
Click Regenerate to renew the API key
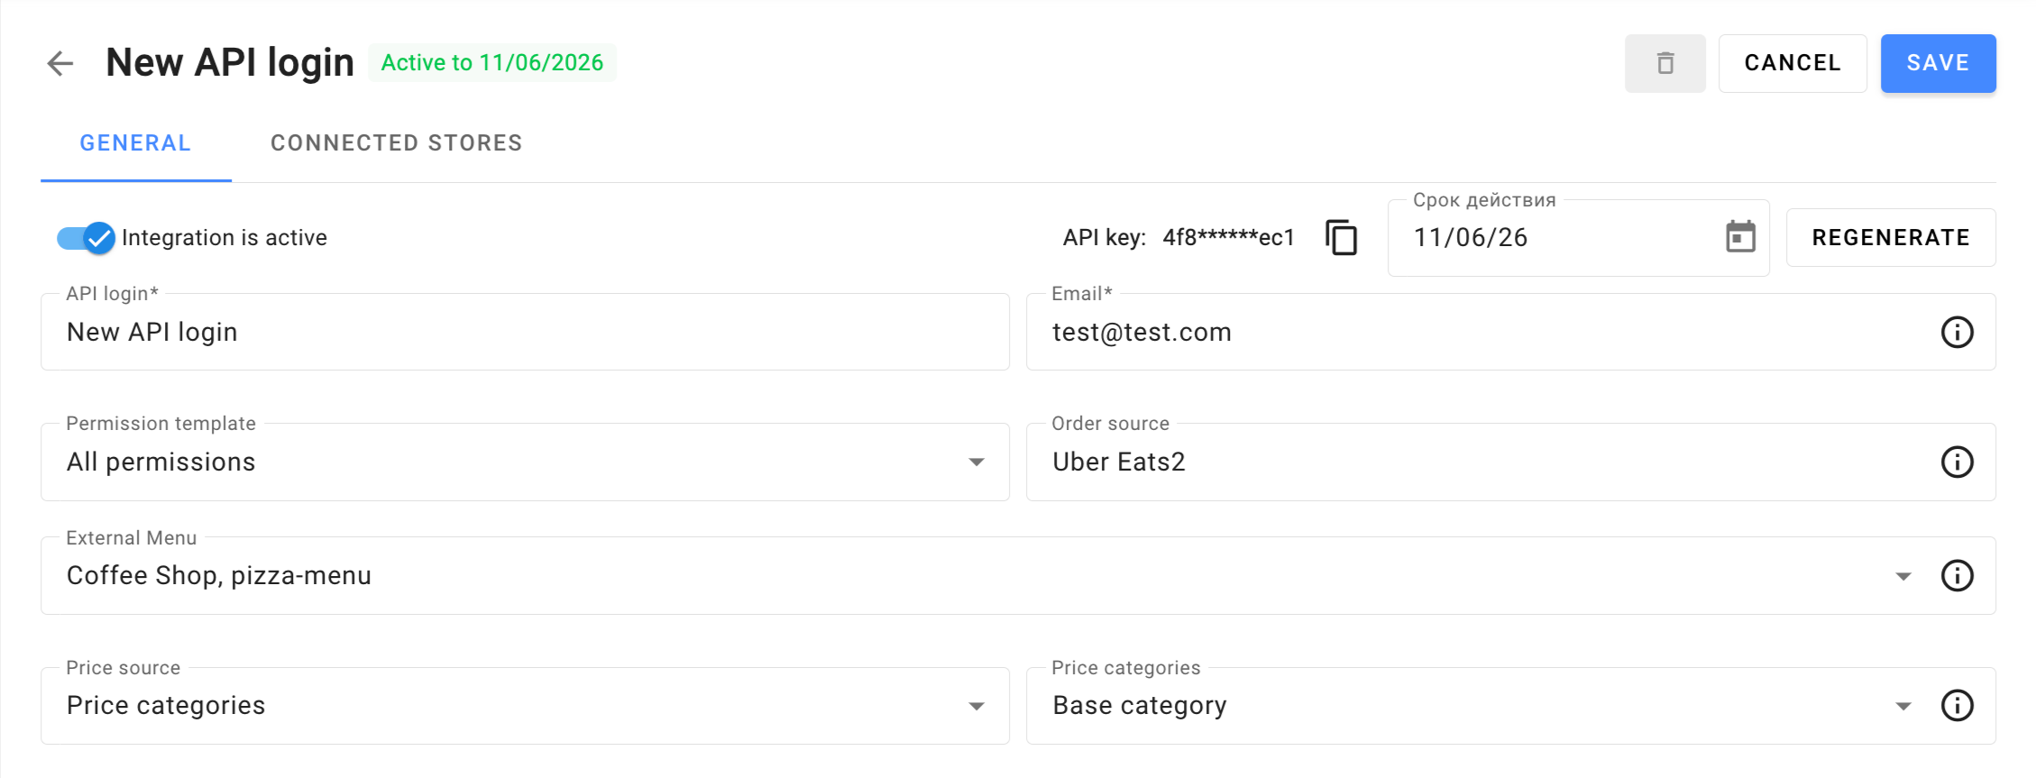1890,238
